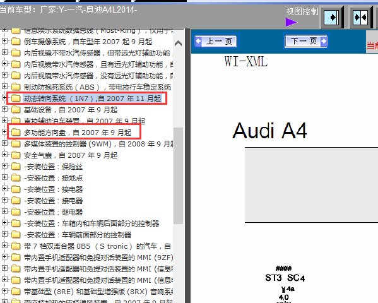Select 倒车摄像系统，自车型年 2007 起 9 月起
Viewport: 378px width, 303px height.
click(88, 42)
